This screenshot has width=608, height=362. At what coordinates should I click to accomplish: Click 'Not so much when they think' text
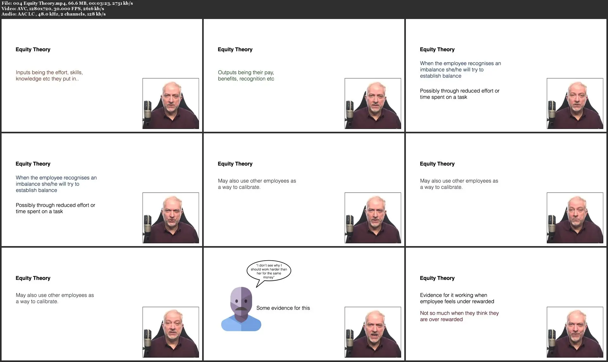pos(459,316)
